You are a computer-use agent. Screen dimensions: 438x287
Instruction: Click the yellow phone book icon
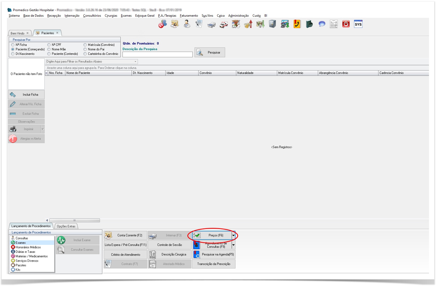click(x=297, y=24)
